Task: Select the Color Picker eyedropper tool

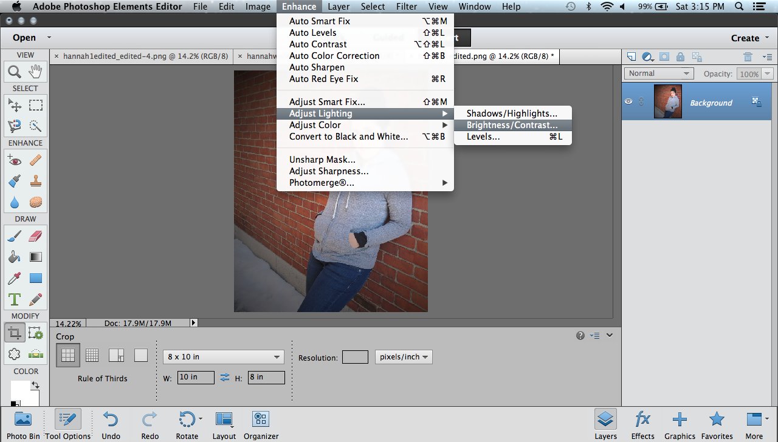Action: [14, 278]
